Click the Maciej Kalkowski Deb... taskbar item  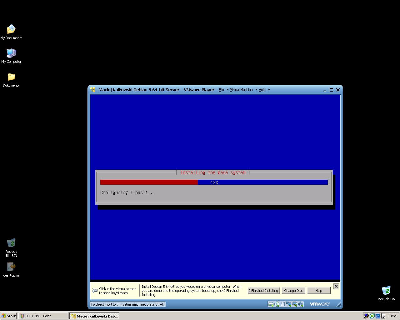94,316
